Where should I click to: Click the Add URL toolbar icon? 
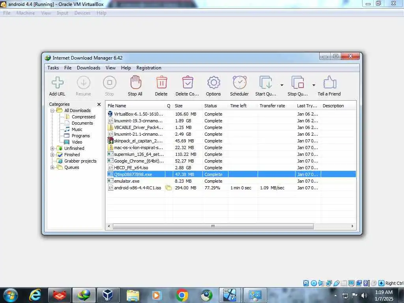(57, 83)
